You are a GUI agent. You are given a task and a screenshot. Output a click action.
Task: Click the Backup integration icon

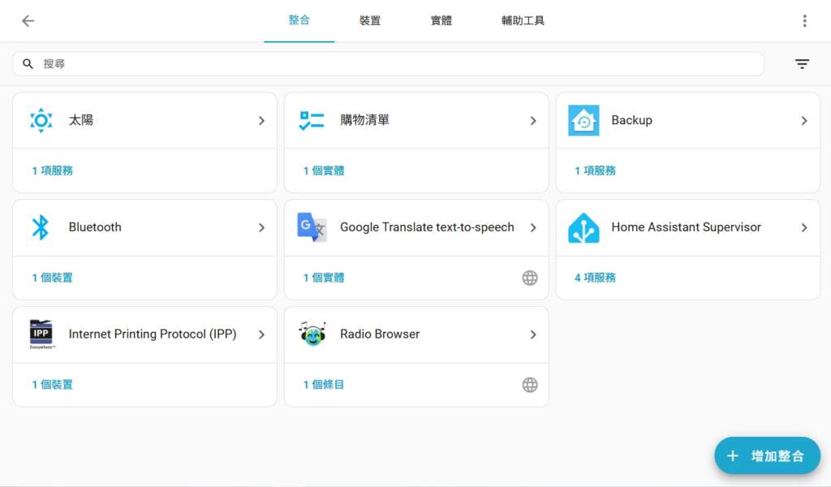583,120
